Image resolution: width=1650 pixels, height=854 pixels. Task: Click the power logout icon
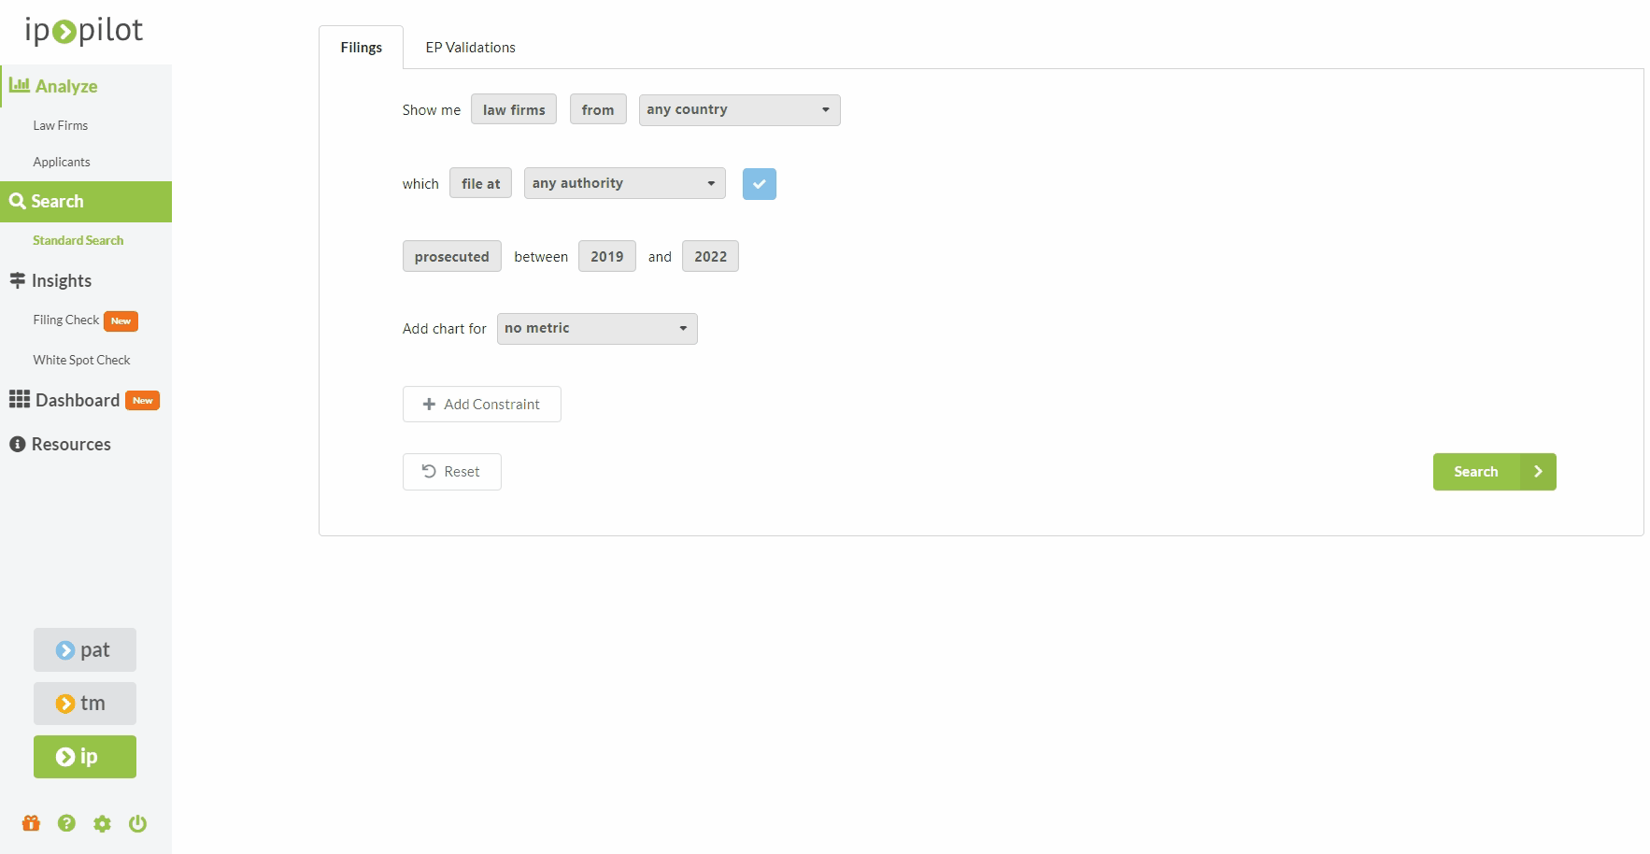(137, 823)
